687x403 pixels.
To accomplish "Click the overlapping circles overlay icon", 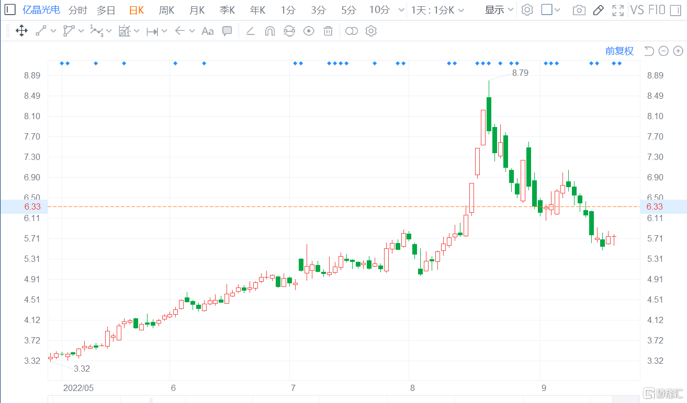I will pos(352,31).
